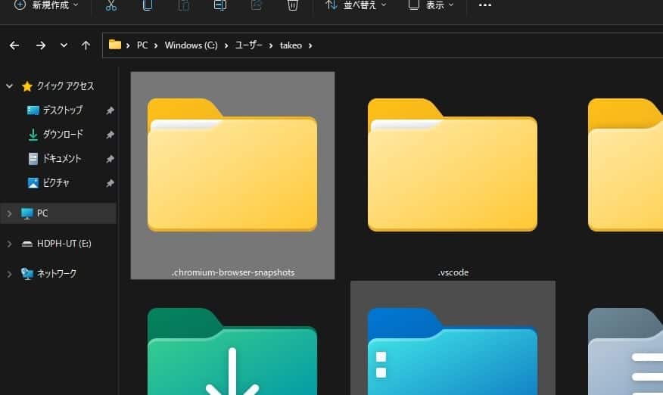The width and height of the screenshot is (663, 395).
Task: Select PC in the navigation pane
Action: pyautogui.click(x=42, y=213)
